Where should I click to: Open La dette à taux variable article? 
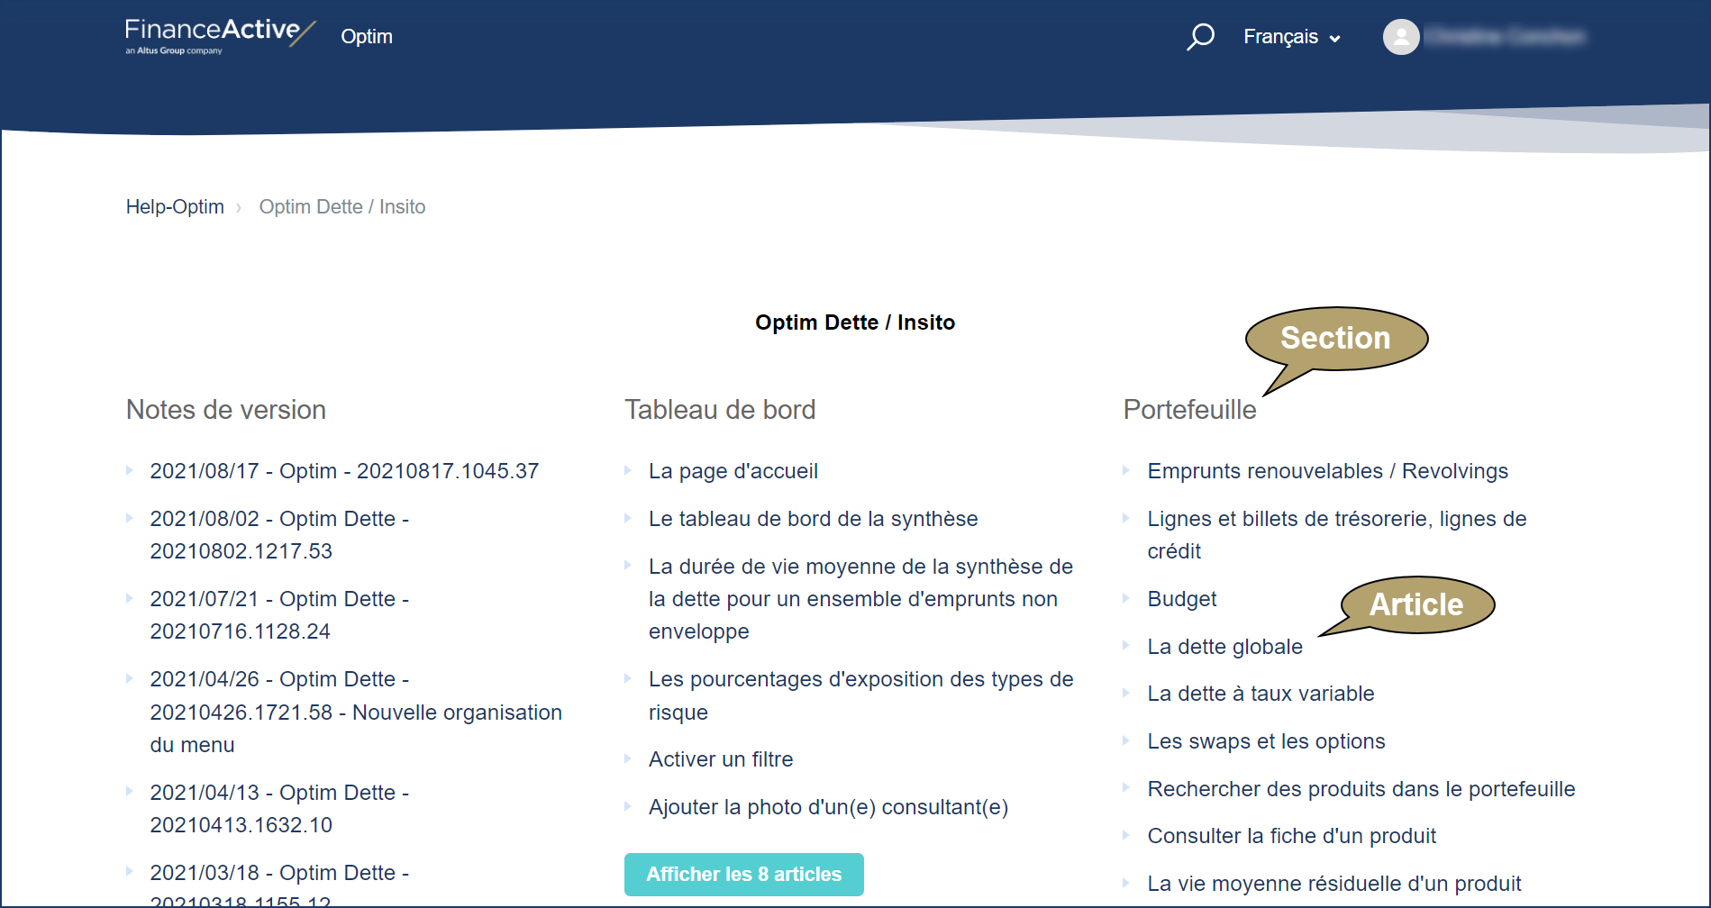[1260, 694]
